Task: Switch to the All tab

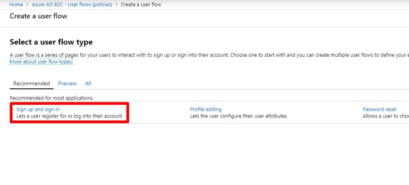Action: [x=88, y=84]
